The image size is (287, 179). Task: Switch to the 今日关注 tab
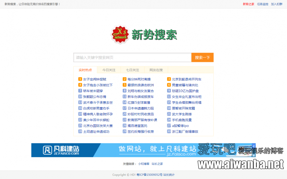pyautogui.click(x=109, y=70)
